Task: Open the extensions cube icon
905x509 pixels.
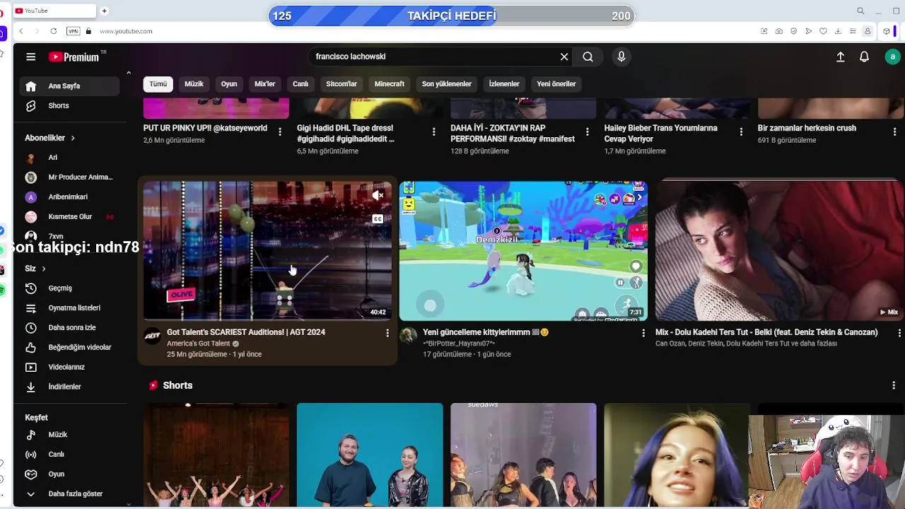Action: coord(887,31)
